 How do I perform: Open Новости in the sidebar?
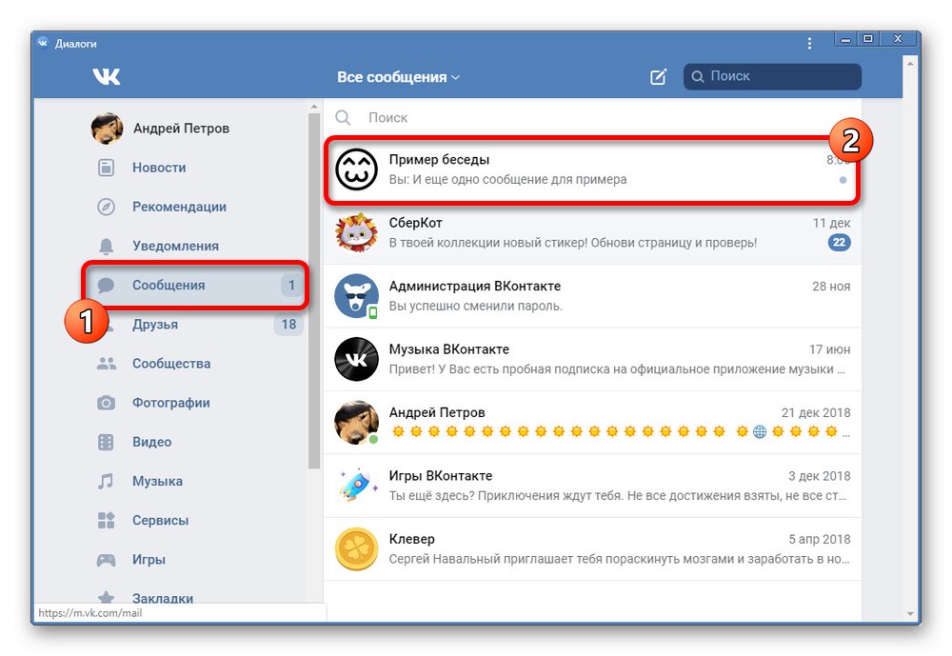click(159, 168)
